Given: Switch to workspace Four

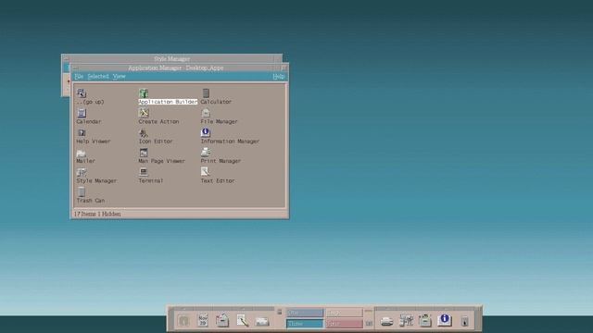Looking at the screenshot, I should (344, 324).
